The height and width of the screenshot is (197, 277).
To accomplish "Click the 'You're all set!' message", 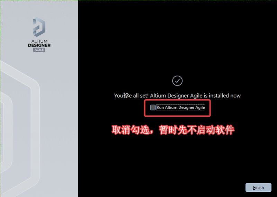I will [131, 96].
